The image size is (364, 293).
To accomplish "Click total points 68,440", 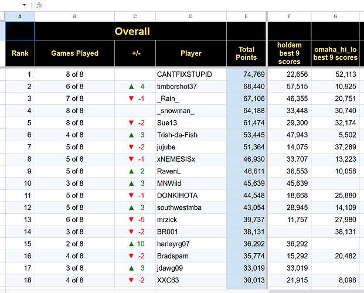I will coord(246,87).
